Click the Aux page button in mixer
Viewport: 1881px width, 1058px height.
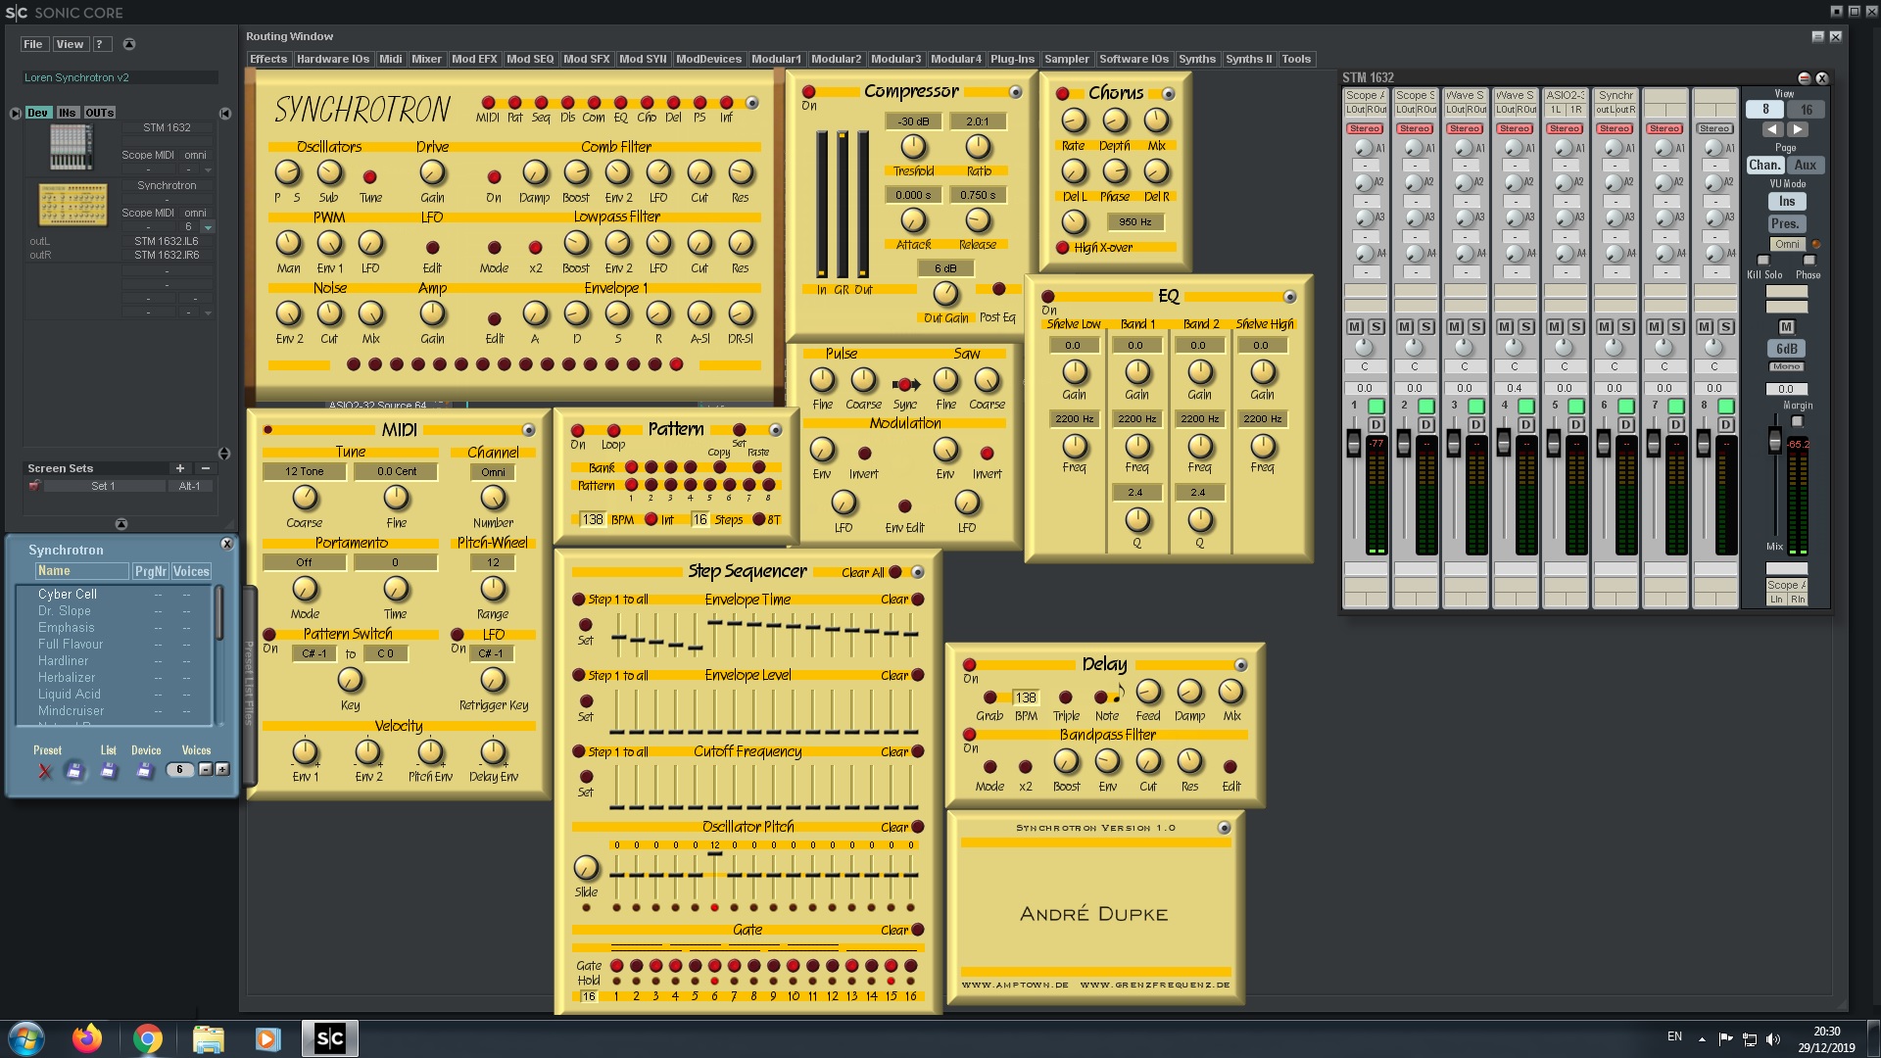[x=1806, y=166]
